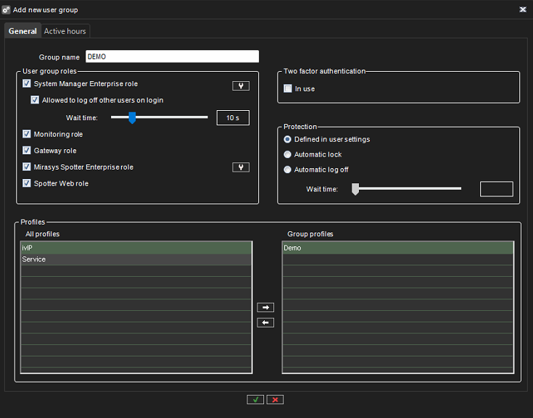Select the Automatic lock option

pos(288,154)
